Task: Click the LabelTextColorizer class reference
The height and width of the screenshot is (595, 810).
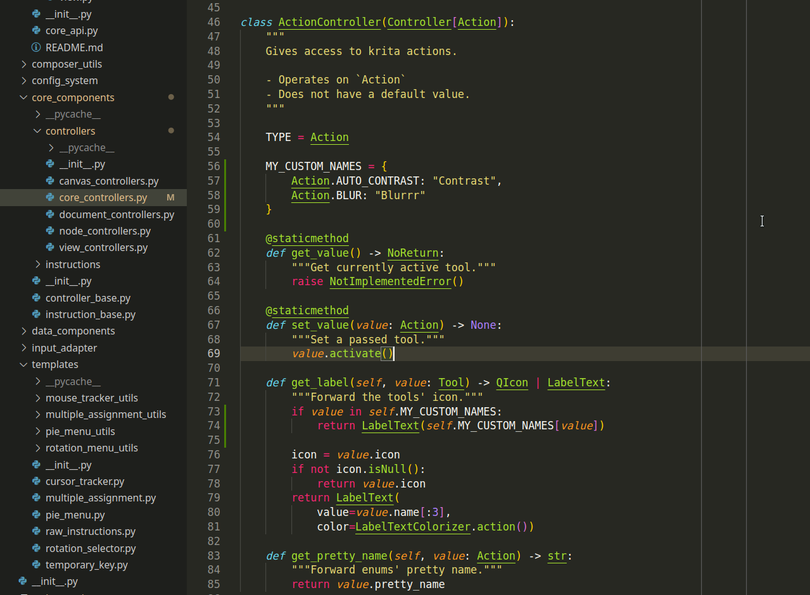Action: 412,527
